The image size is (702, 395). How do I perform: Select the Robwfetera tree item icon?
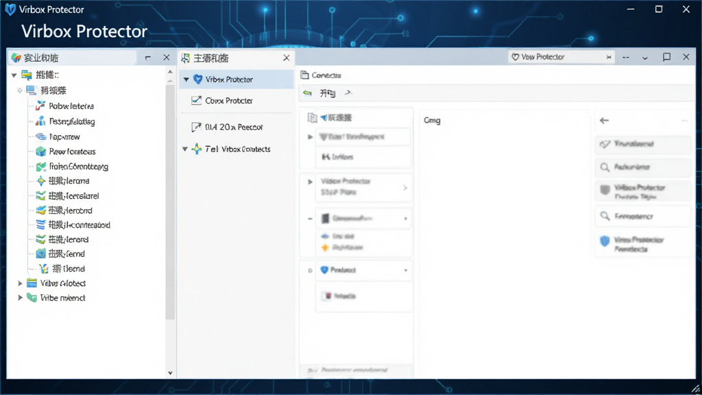click(x=40, y=106)
